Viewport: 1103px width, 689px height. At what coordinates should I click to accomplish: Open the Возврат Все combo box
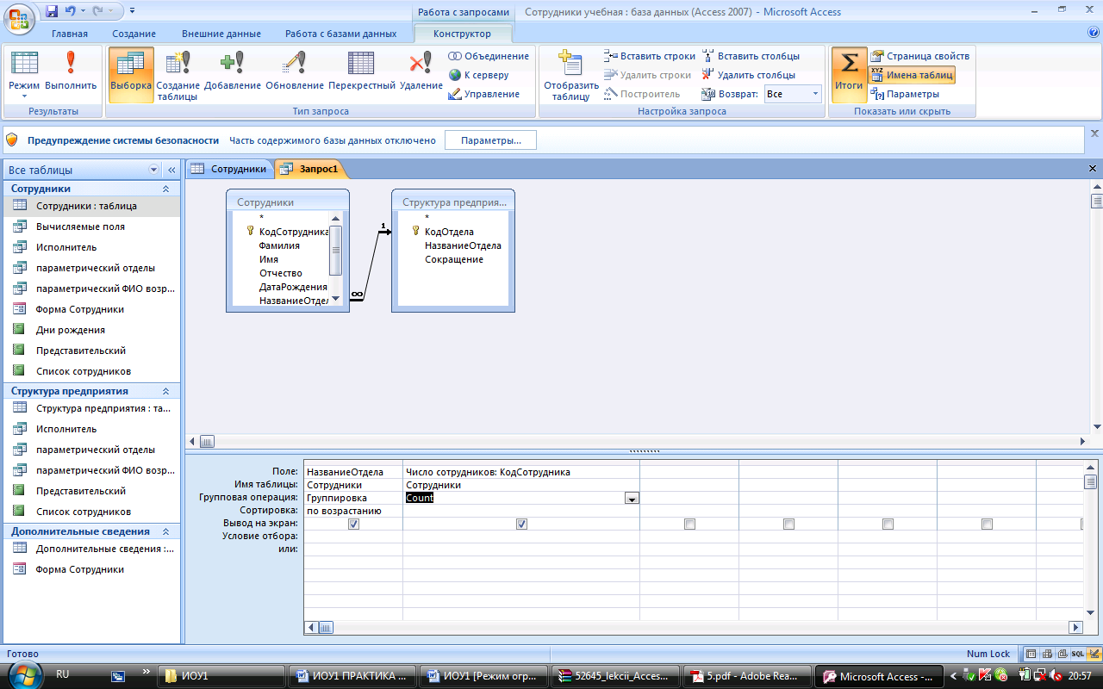click(793, 94)
